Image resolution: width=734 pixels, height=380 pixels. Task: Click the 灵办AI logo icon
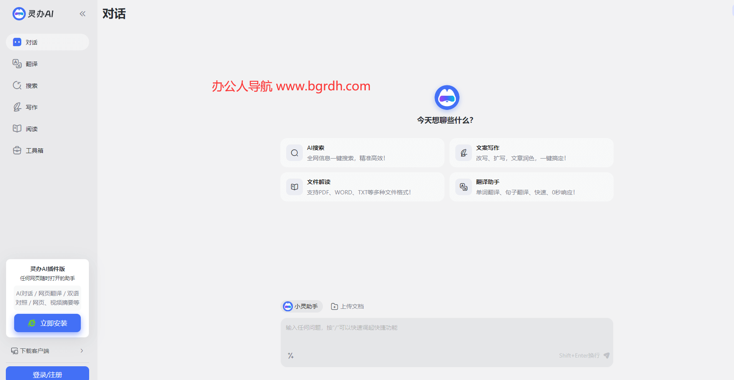coord(18,13)
